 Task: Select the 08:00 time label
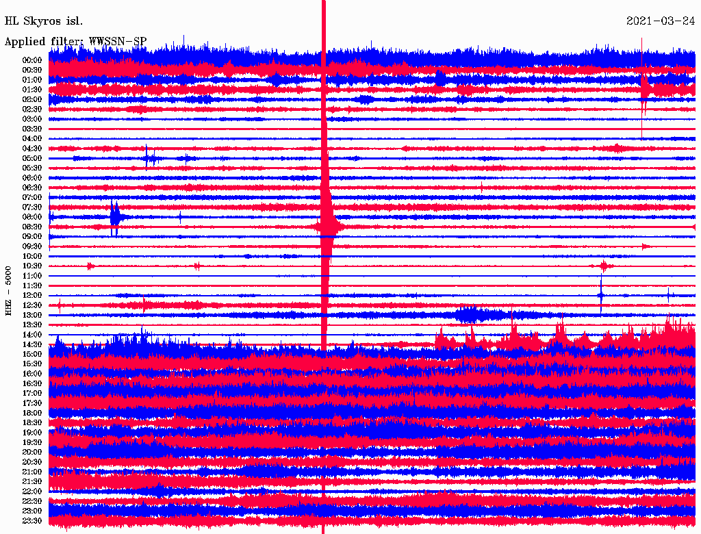pyautogui.click(x=32, y=217)
